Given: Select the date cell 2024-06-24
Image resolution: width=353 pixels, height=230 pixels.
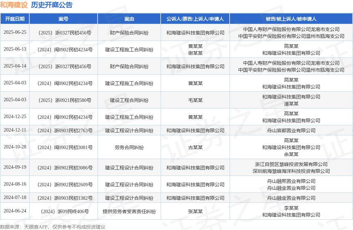Looking at the screenshot, I should coord(15,211).
